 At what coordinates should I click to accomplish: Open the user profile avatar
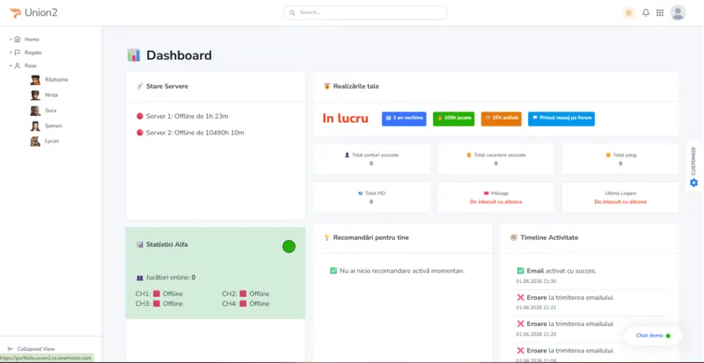pos(678,12)
